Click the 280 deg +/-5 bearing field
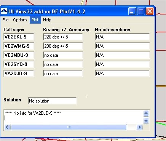This screenshot has height=141, width=166. (63, 46)
